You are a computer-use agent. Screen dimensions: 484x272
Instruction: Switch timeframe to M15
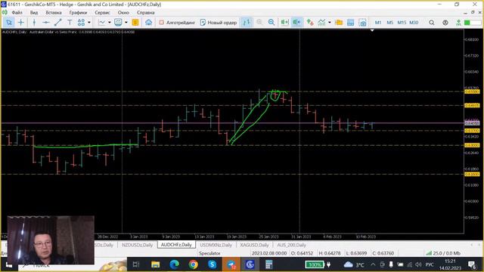coord(402,23)
